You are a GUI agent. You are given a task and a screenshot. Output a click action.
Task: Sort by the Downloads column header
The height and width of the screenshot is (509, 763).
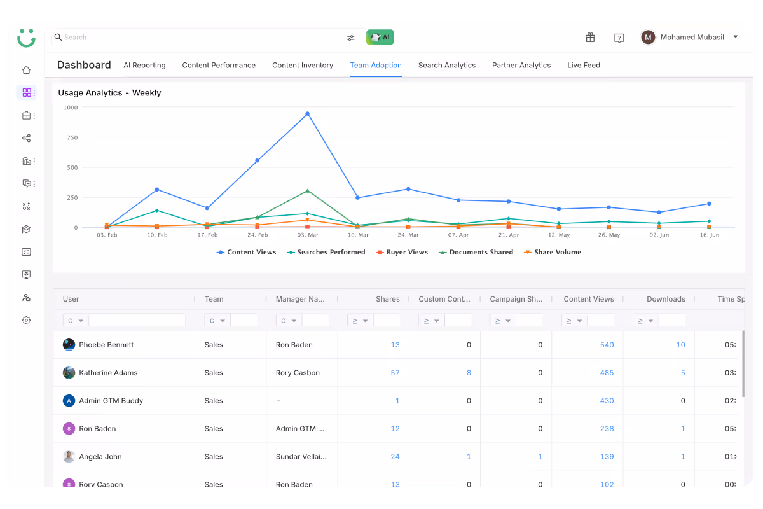(x=666, y=299)
